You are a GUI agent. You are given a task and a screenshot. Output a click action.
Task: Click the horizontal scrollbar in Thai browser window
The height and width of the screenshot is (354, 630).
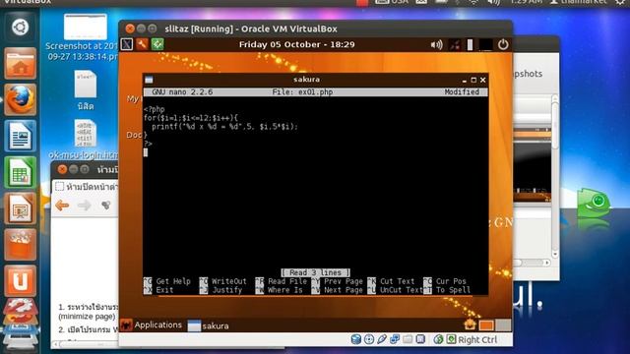(x=87, y=344)
